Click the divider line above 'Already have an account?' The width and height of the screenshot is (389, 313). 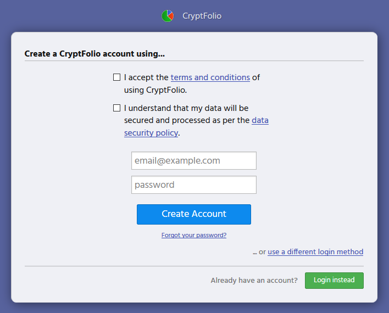click(194, 266)
